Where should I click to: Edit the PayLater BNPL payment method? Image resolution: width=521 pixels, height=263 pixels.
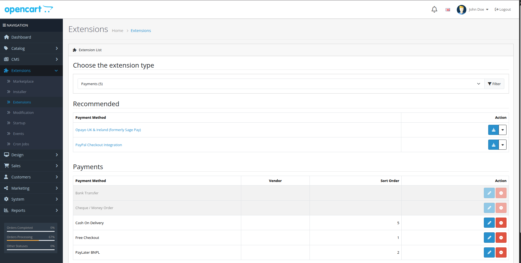489,252
